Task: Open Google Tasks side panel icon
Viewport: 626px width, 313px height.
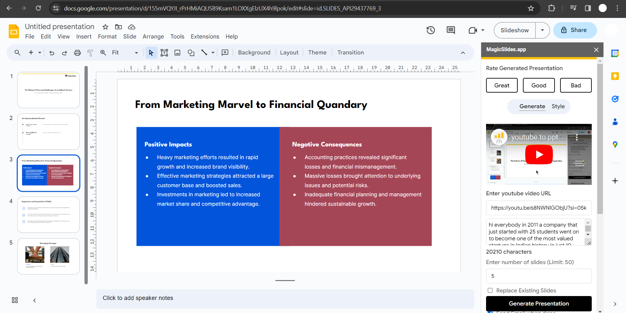Action: click(615, 99)
